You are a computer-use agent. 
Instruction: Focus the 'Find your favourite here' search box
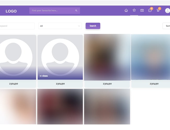[x=52, y=11]
